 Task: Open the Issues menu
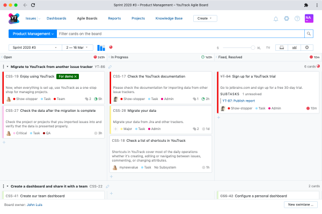[x=31, y=18]
